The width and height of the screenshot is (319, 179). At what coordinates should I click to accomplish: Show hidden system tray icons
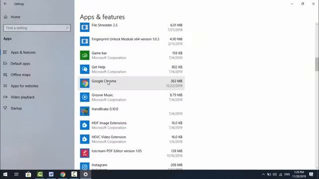tap(263, 175)
